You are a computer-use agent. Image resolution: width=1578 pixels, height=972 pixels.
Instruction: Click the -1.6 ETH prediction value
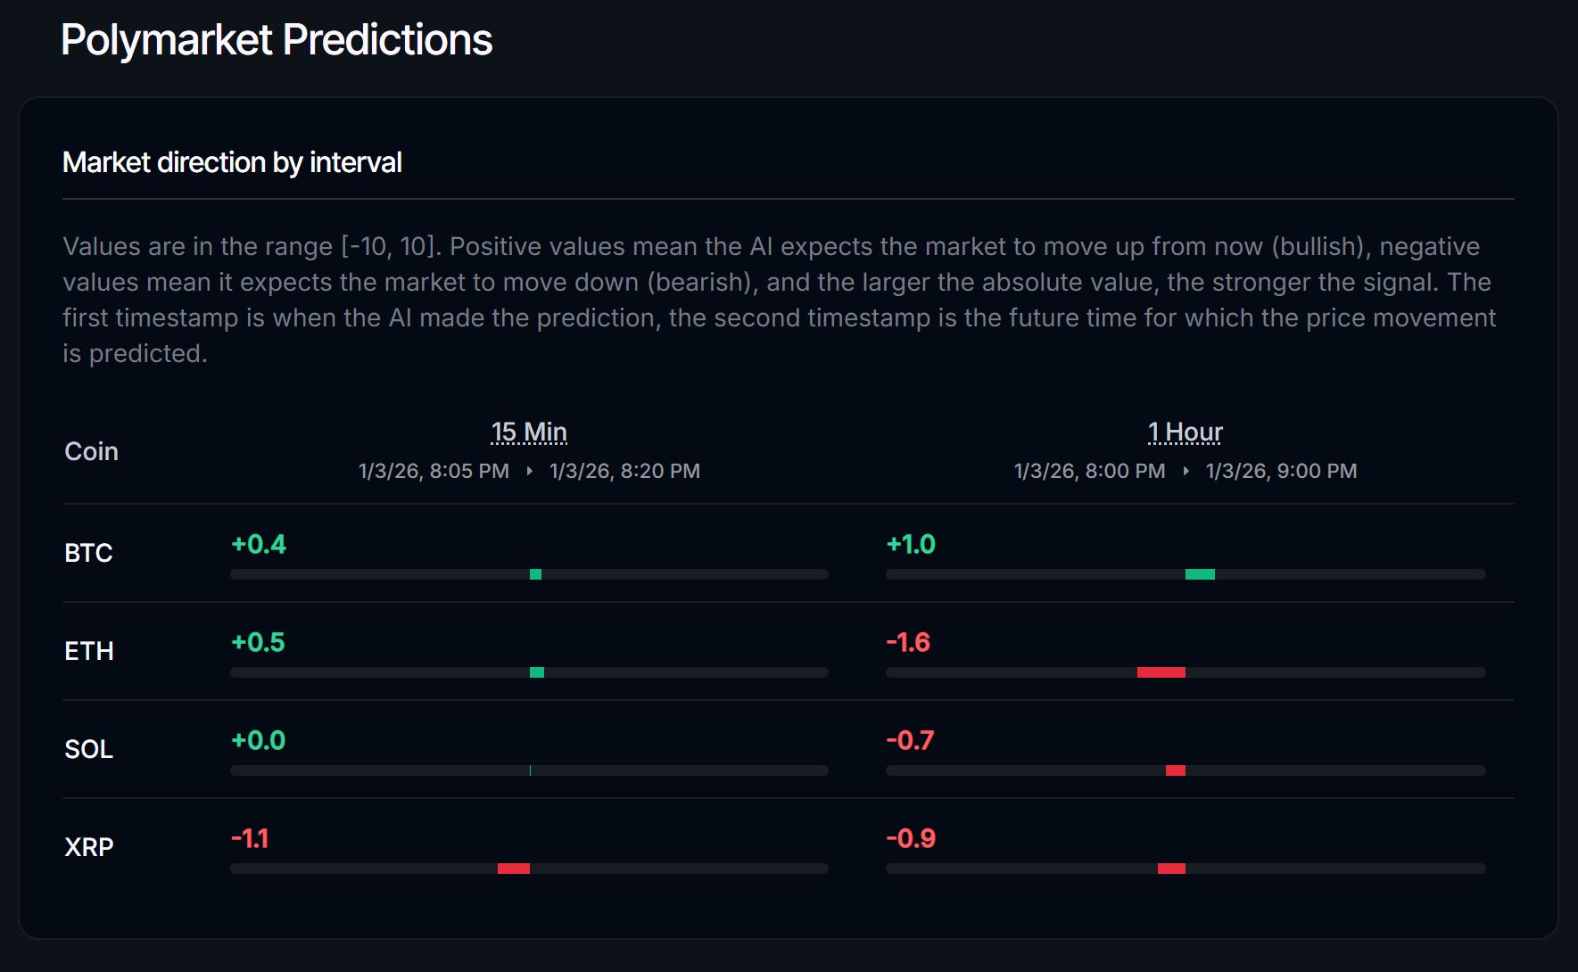[x=909, y=642]
